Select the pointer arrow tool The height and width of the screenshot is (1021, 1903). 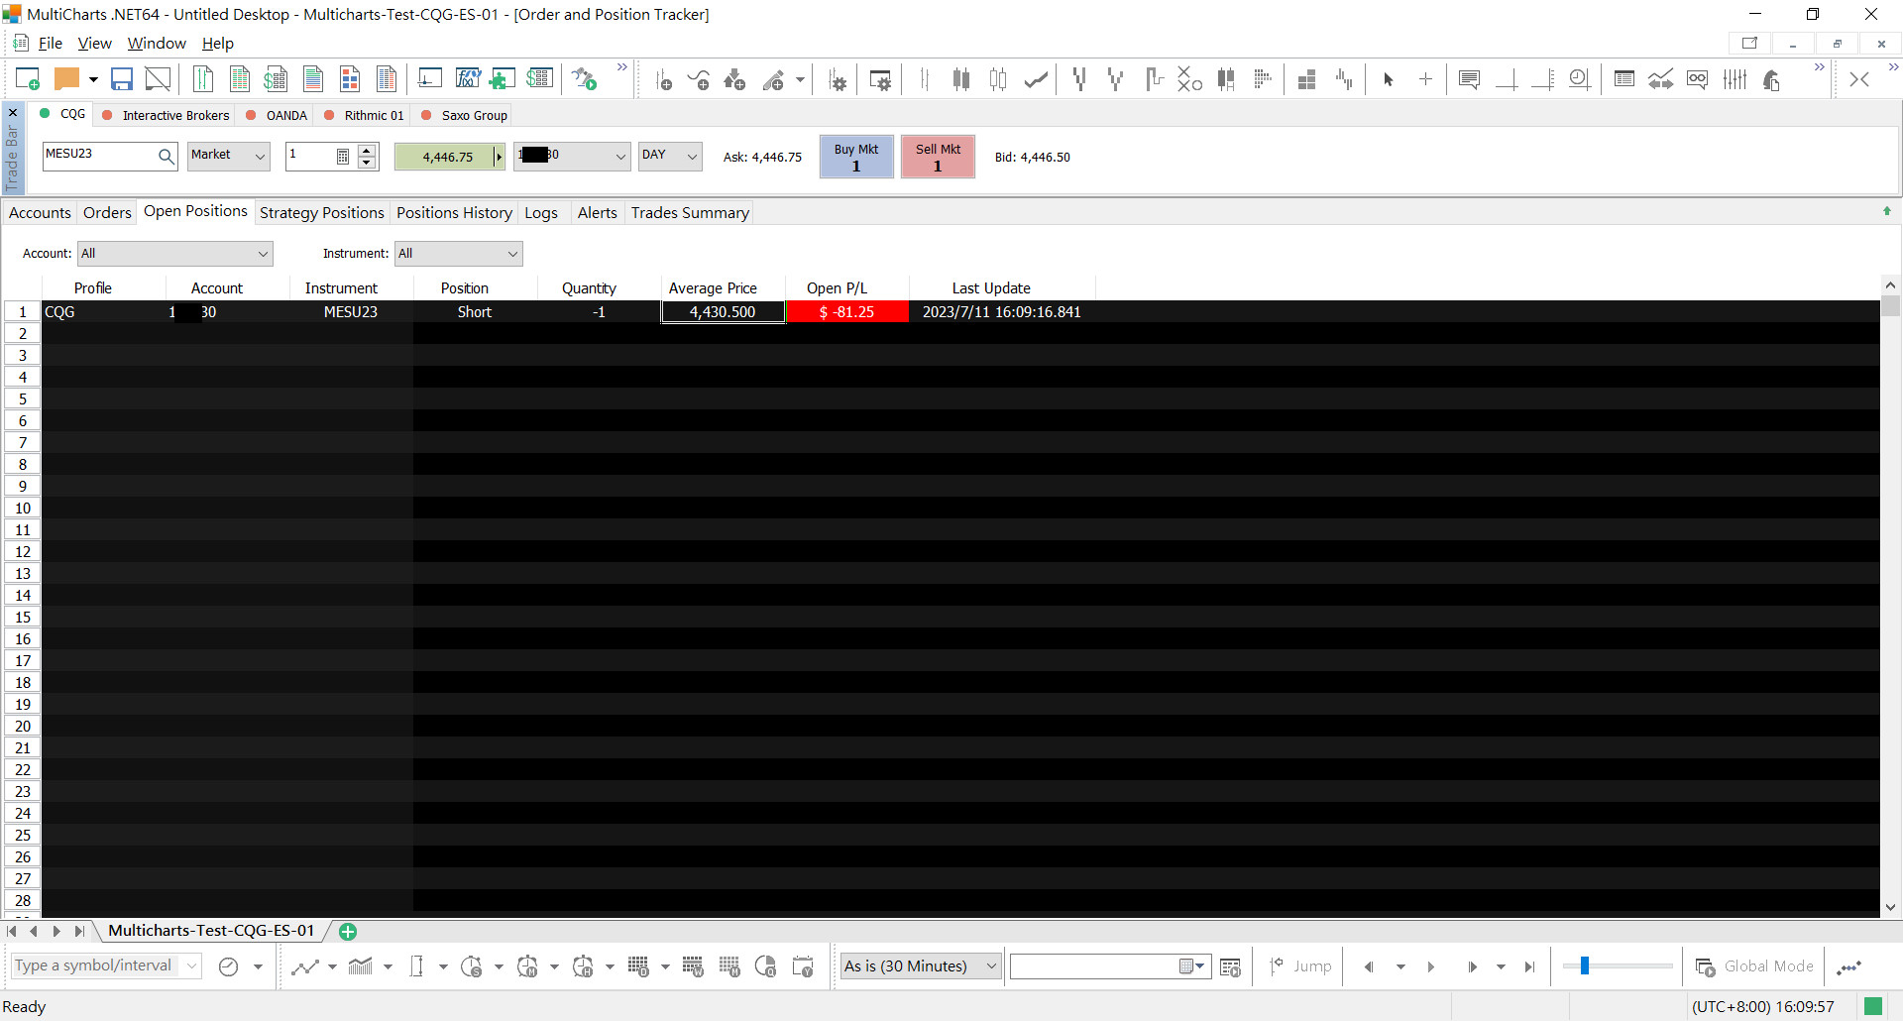click(1389, 80)
